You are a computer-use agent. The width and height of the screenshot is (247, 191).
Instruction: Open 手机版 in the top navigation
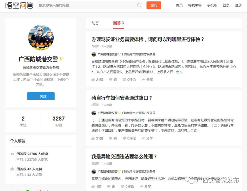coord(212,5)
